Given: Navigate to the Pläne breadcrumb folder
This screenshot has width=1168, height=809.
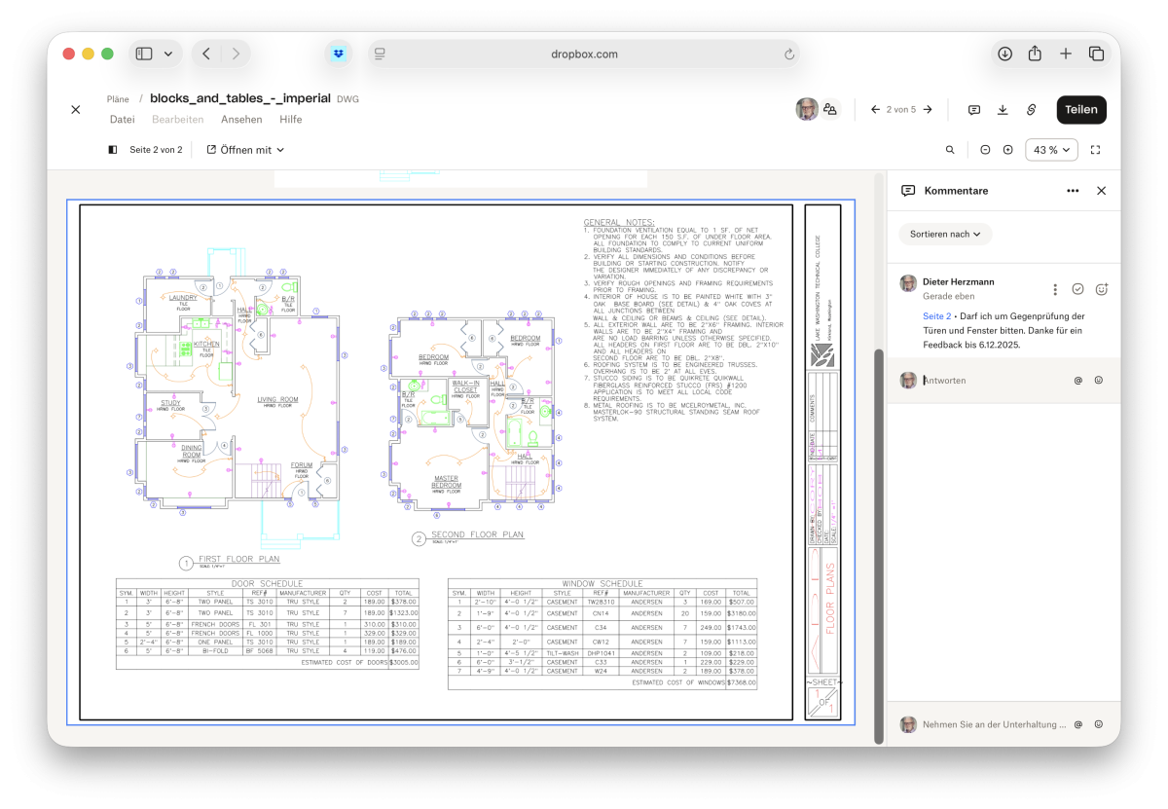Looking at the screenshot, I should (118, 99).
